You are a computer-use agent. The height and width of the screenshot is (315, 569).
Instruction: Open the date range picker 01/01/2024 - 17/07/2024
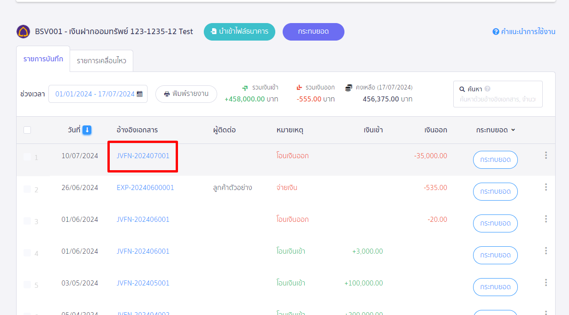[98, 94]
